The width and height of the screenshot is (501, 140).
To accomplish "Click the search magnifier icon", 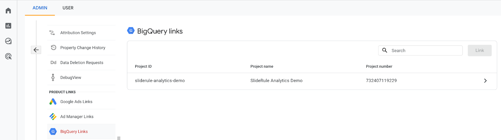I will tap(385, 51).
